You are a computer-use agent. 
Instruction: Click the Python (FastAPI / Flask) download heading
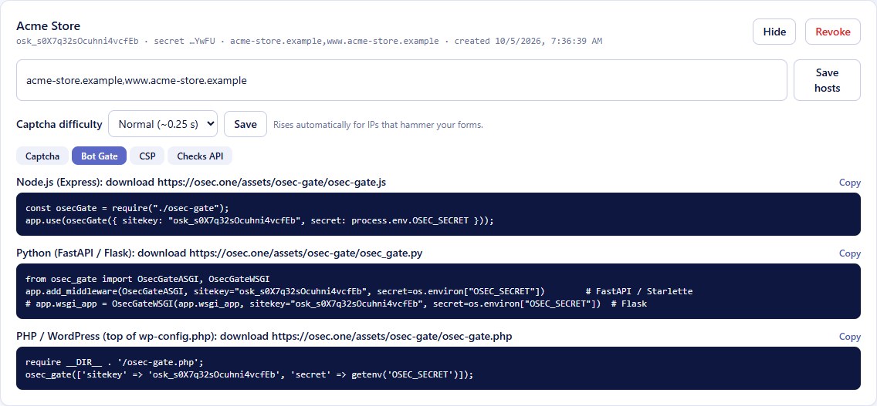[x=219, y=253]
